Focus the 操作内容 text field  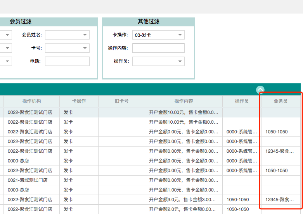coord(158,48)
